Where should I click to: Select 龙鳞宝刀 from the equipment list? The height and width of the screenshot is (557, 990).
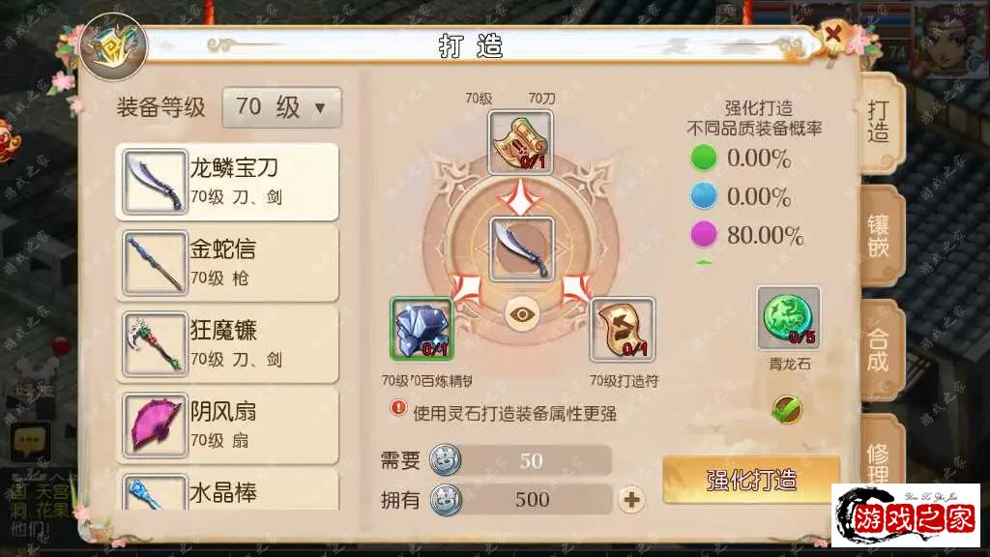(x=227, y=182)
